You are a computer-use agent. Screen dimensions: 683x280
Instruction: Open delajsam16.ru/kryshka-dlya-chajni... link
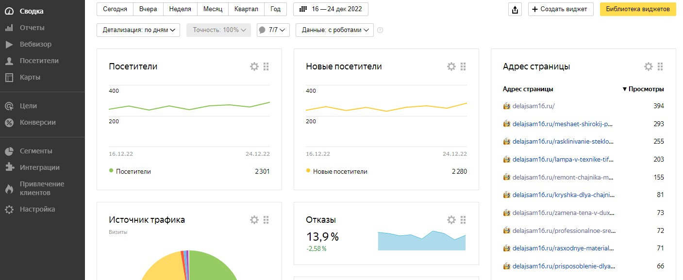563,195
